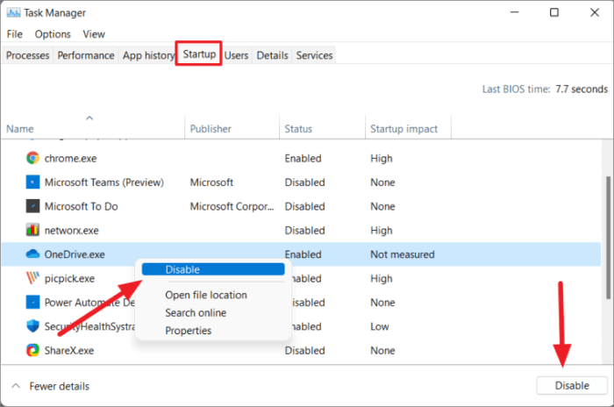Open the View menu
The width and height of the screenshot is (614, 407).
click(94, 34)
